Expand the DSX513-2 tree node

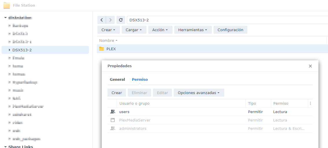tap(10, 50)
